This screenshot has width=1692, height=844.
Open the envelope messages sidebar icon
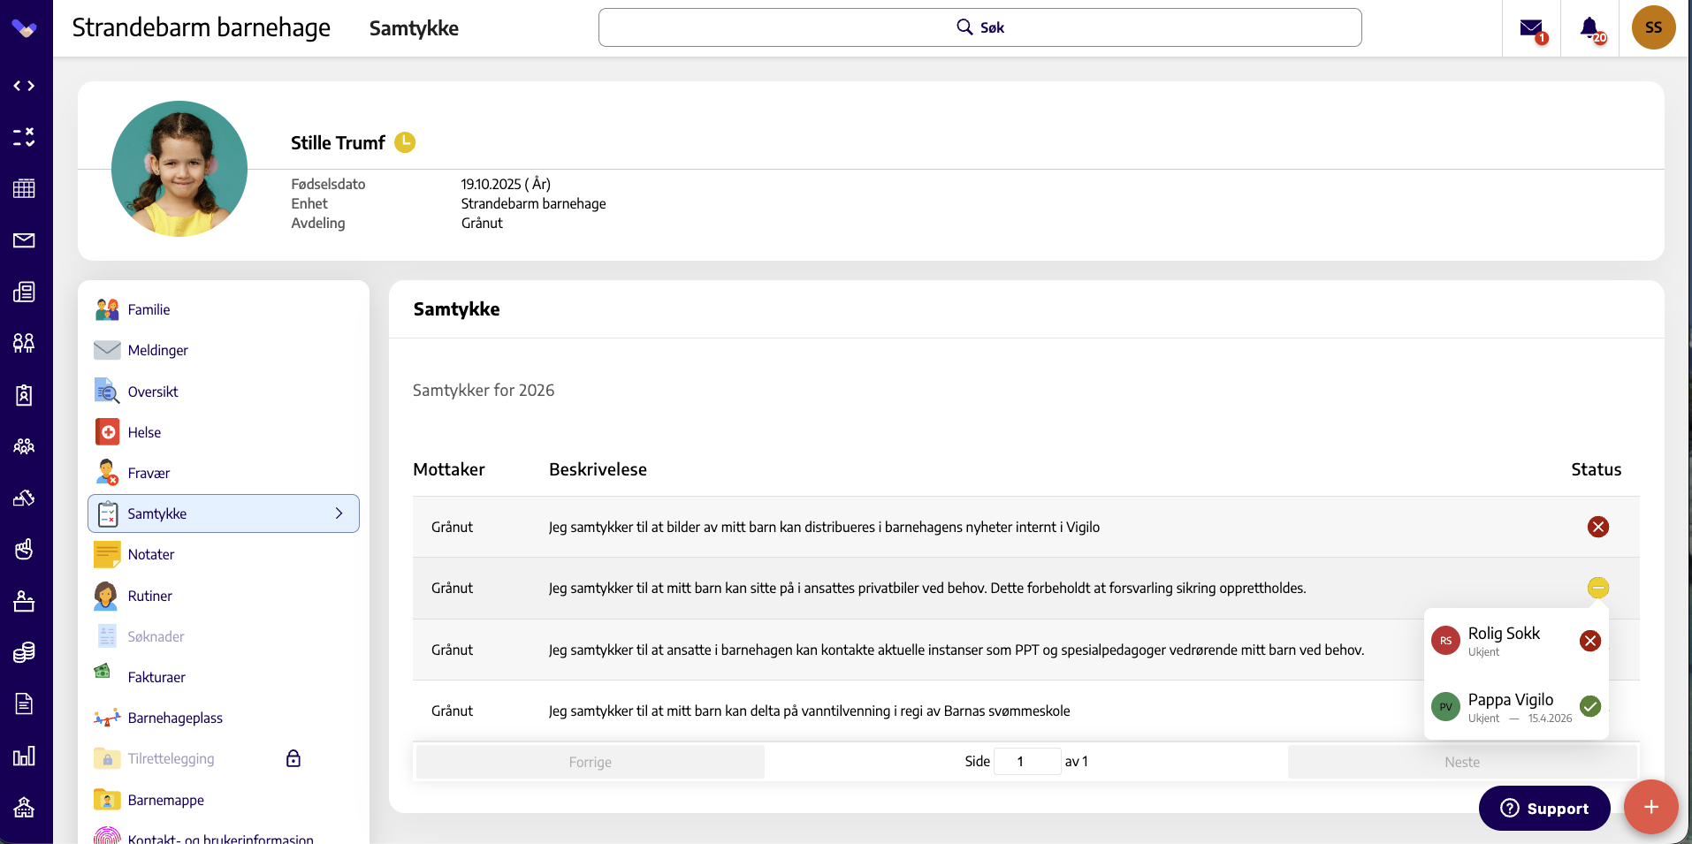(24, 240)
